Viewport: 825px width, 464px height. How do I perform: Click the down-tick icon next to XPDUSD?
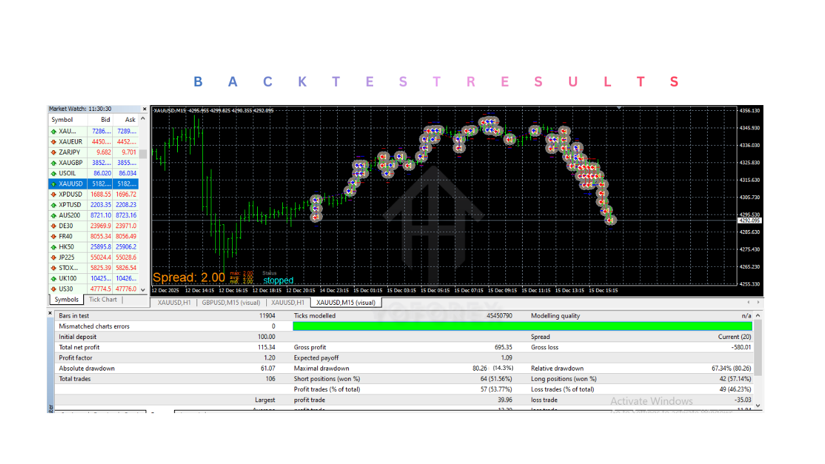(52, 193)
